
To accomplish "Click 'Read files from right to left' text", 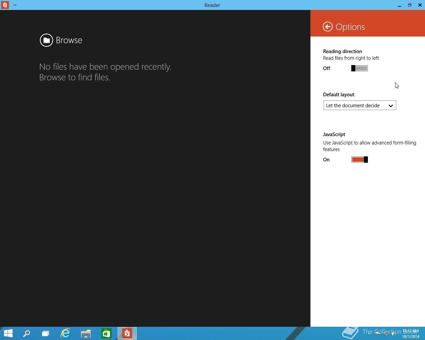I will pos(351,58).
